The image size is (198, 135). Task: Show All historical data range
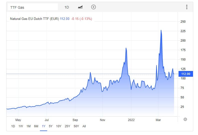click(84, 126)
